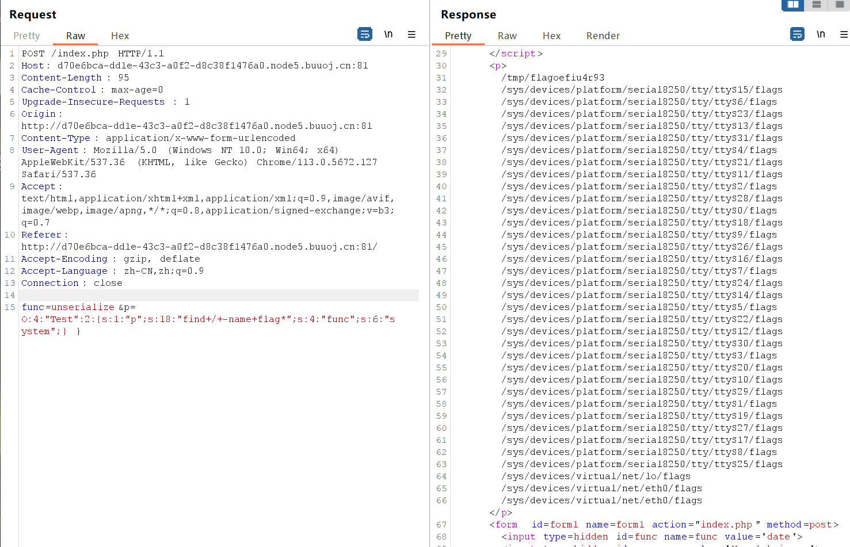Click the ttyS0/flags path line

pyautogui.click(x=639, y=211)
